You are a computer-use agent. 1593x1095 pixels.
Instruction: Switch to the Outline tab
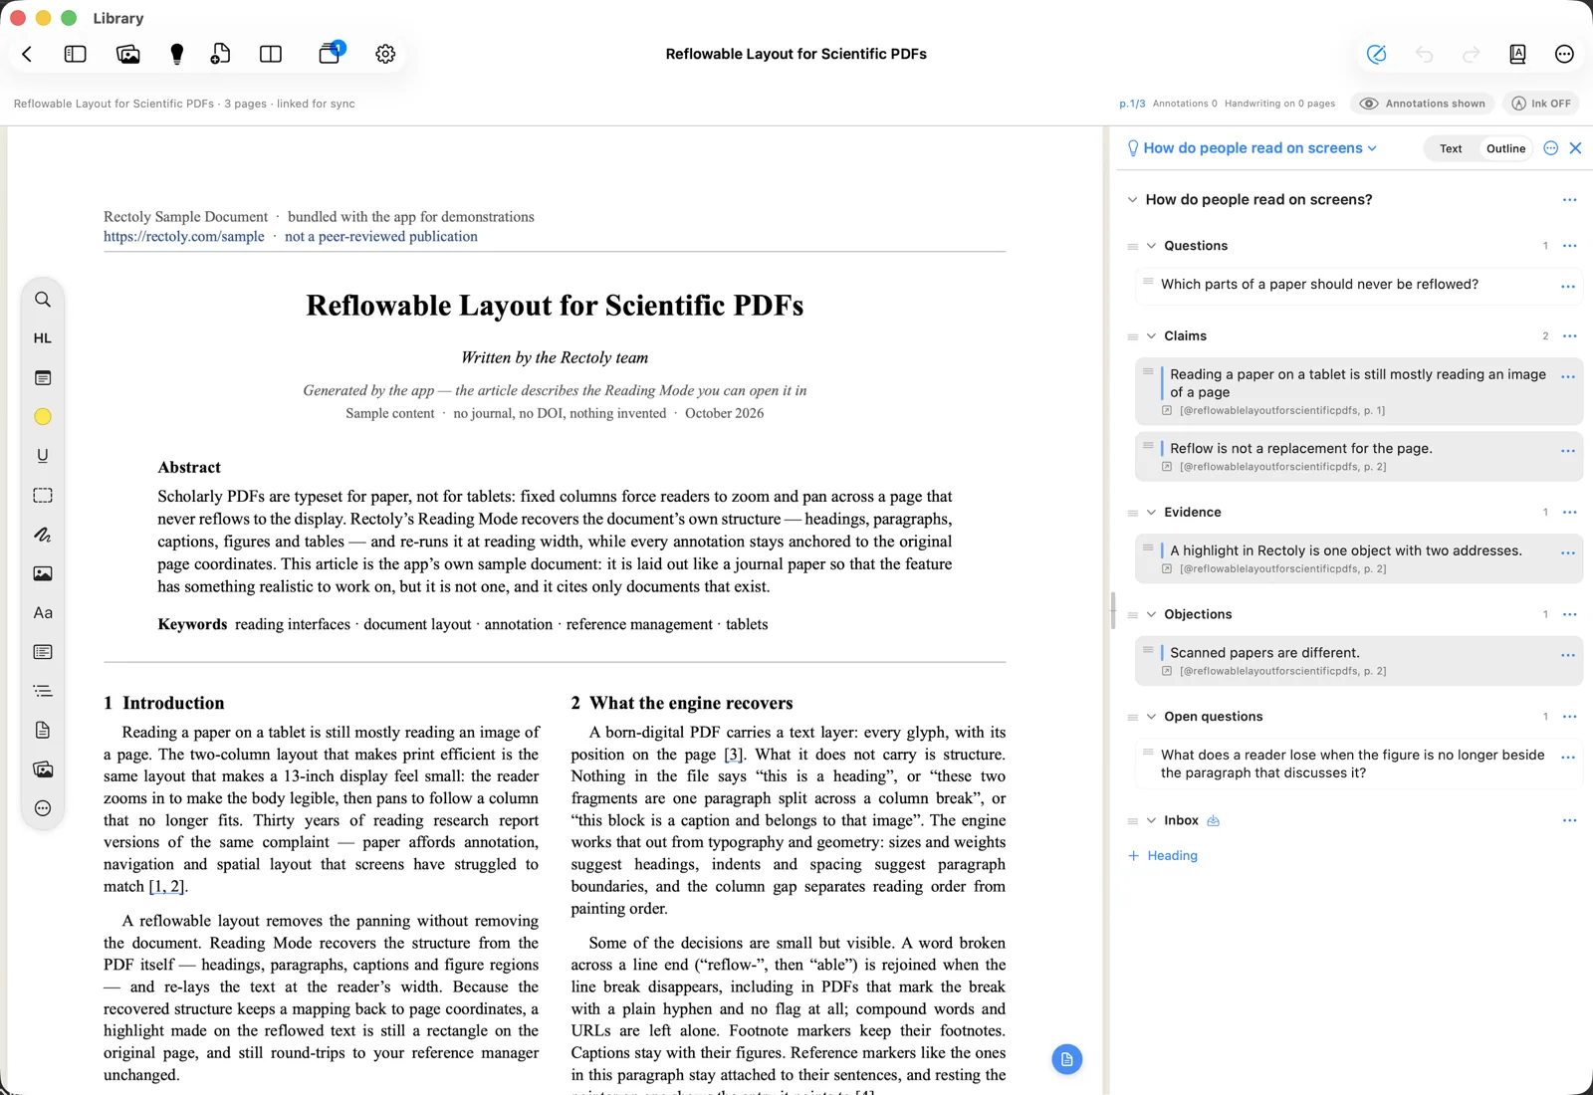(1505, 148)
